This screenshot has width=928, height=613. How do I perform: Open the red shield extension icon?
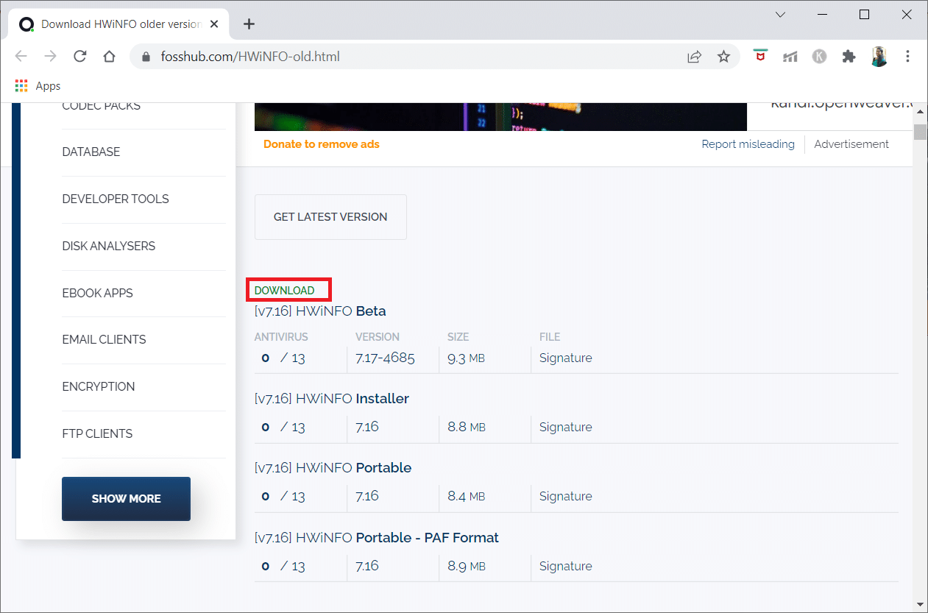tap(760, 57)
